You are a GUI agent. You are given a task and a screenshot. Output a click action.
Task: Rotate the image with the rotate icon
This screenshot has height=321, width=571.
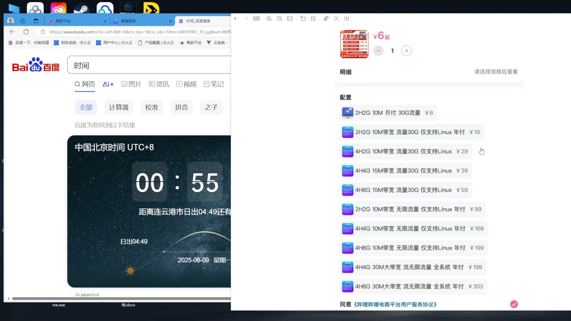[x=303, y=18]
